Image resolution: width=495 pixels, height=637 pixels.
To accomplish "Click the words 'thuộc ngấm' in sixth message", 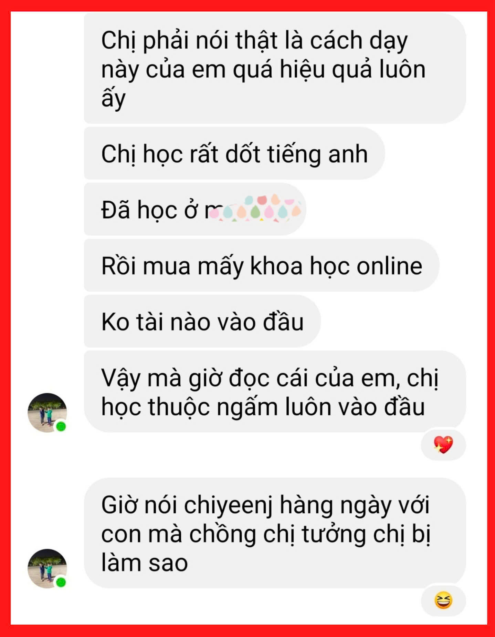I will [213, 407].
